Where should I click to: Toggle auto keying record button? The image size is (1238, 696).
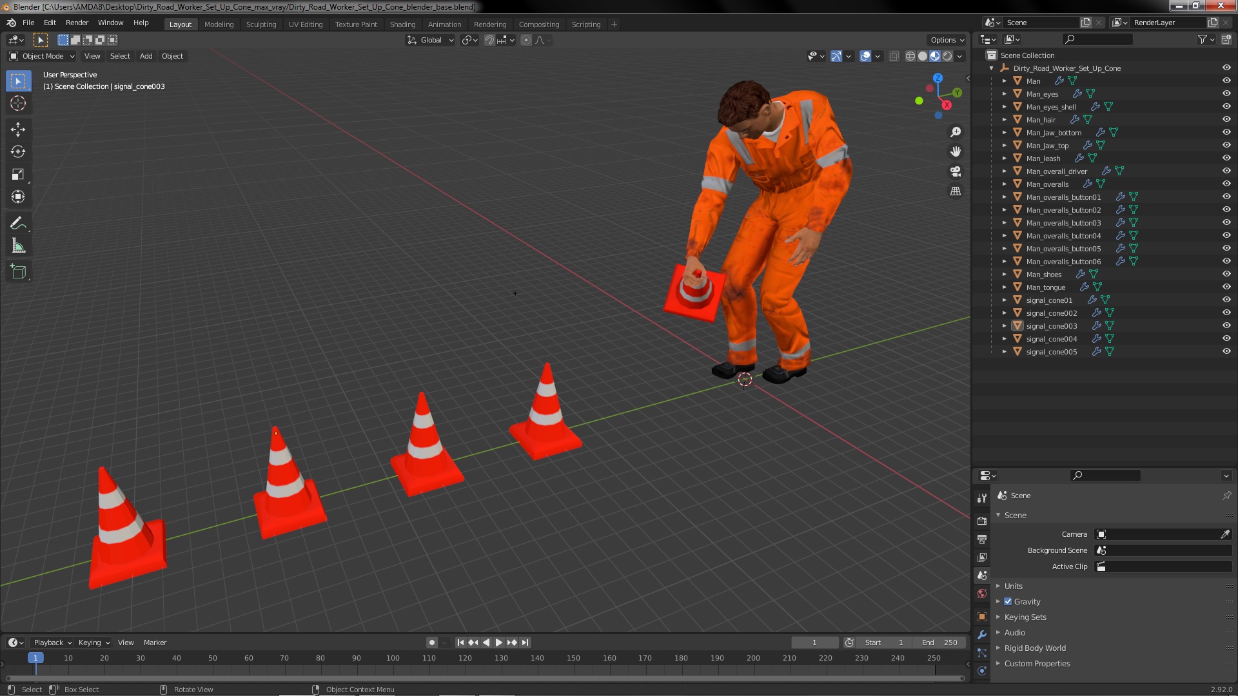pos(432,643)
